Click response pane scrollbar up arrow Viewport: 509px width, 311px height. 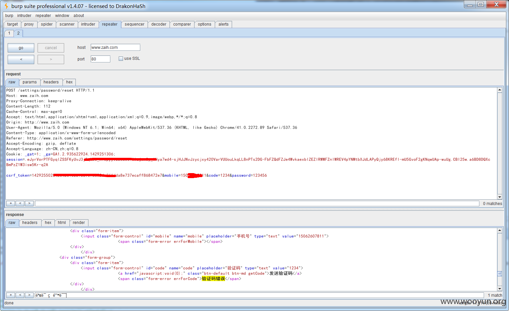500,231
